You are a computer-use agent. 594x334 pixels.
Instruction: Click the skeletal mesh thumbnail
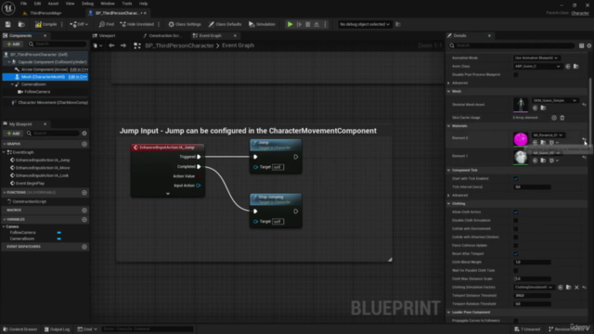tap(521, 105)
